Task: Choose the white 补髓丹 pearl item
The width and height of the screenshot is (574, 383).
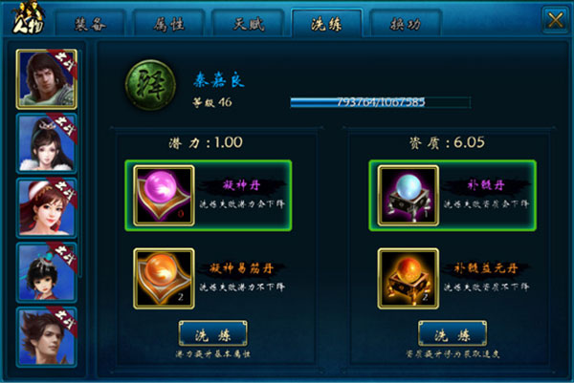Action: point(408,196)
